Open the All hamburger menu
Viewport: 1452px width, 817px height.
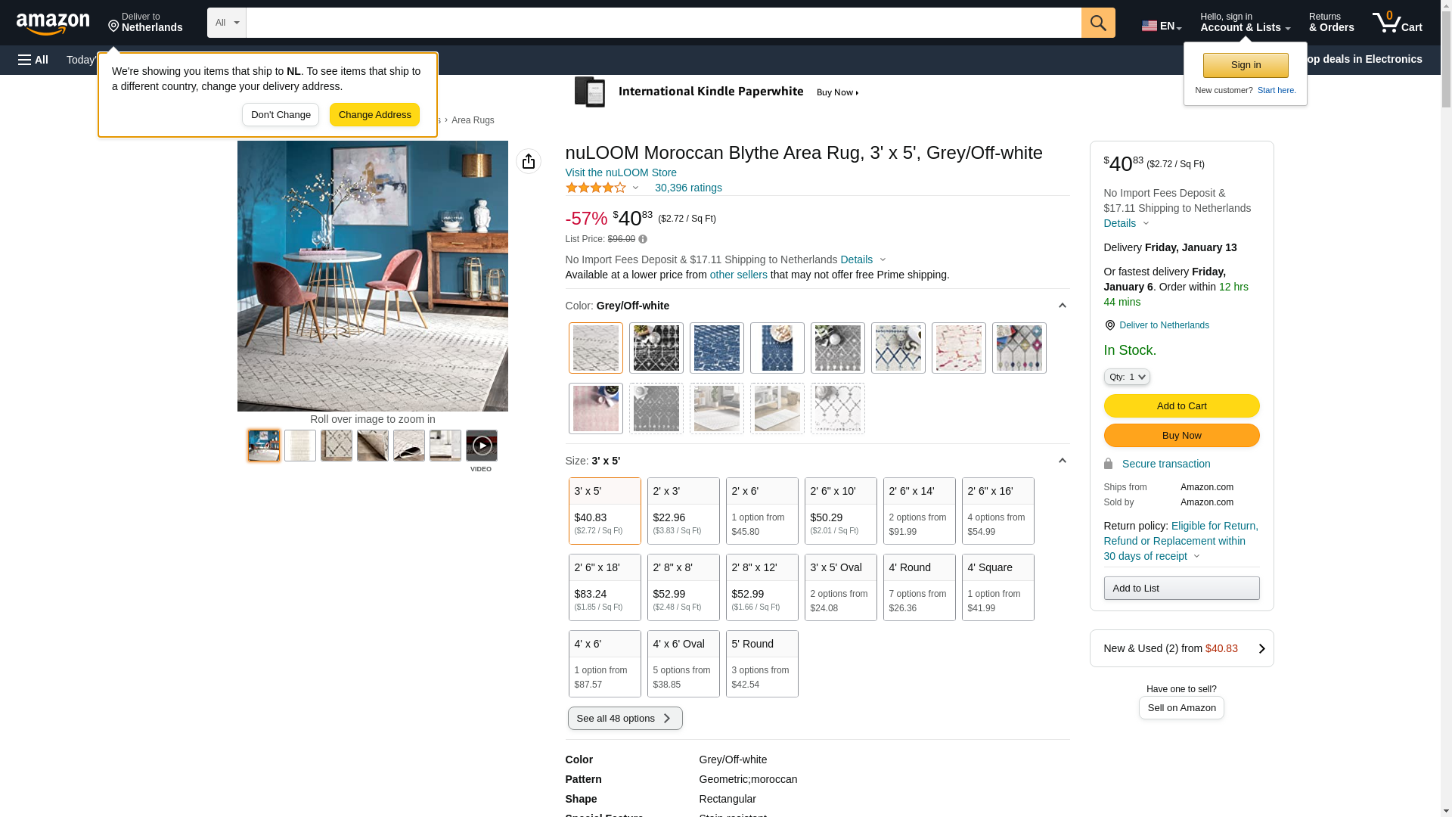click(x=33, y=60)
